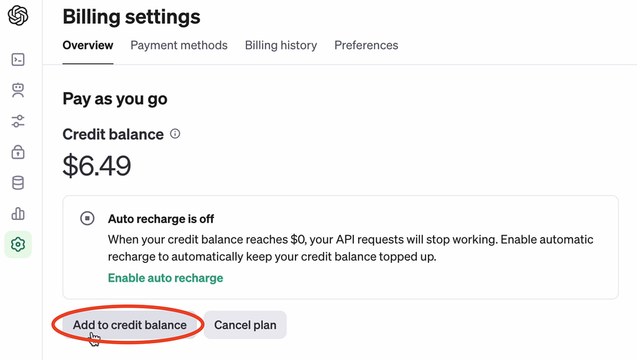637x360 pixels.
Task: Click the API keys lock icon
Action: click(18, 152)
